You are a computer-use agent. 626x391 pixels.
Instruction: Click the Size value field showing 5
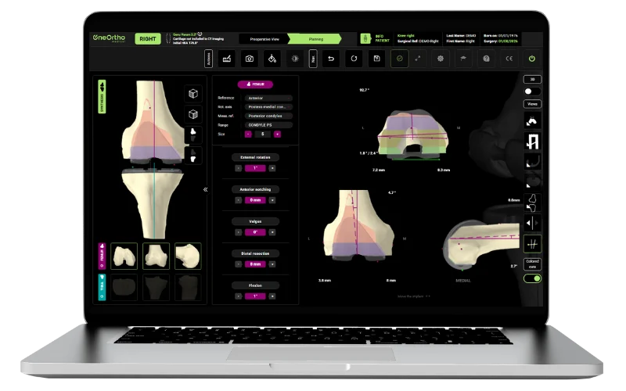click(262, 134)
